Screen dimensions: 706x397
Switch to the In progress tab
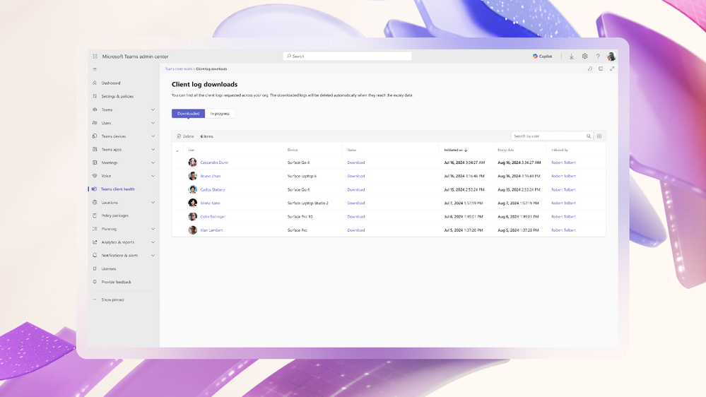coord(220,114)
